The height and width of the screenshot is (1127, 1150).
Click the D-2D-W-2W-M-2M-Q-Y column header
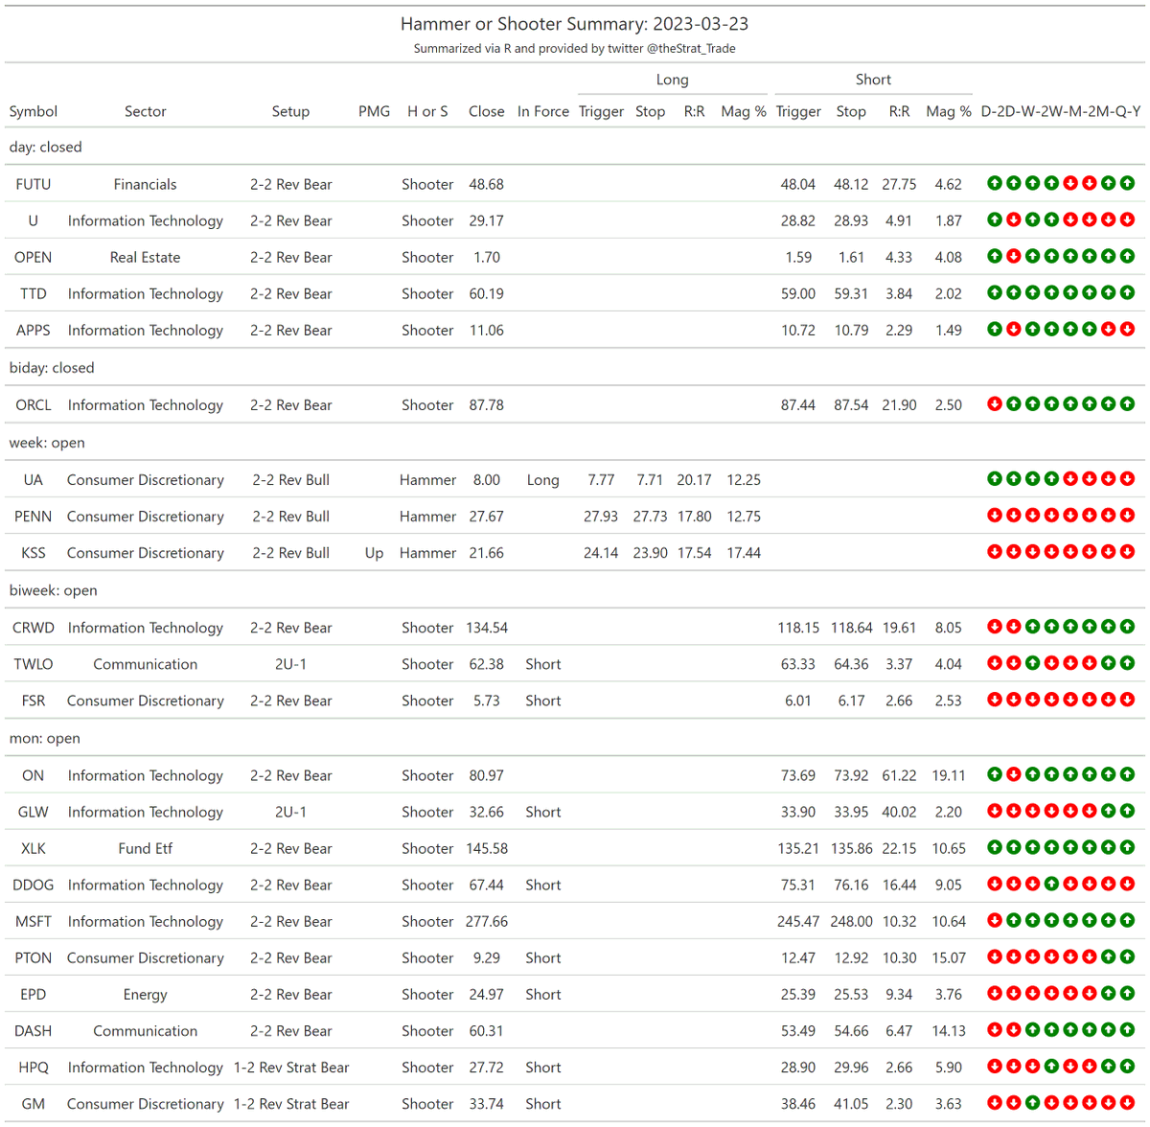tap(1061, 111)
